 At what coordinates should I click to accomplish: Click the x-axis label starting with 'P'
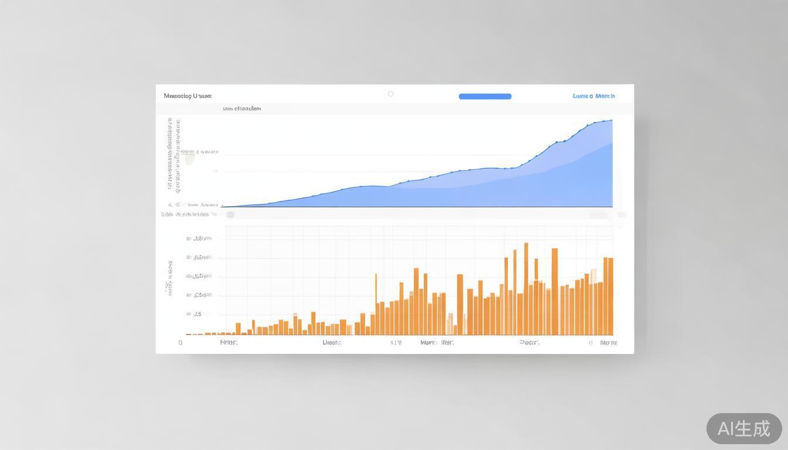[x=529, y=342]
